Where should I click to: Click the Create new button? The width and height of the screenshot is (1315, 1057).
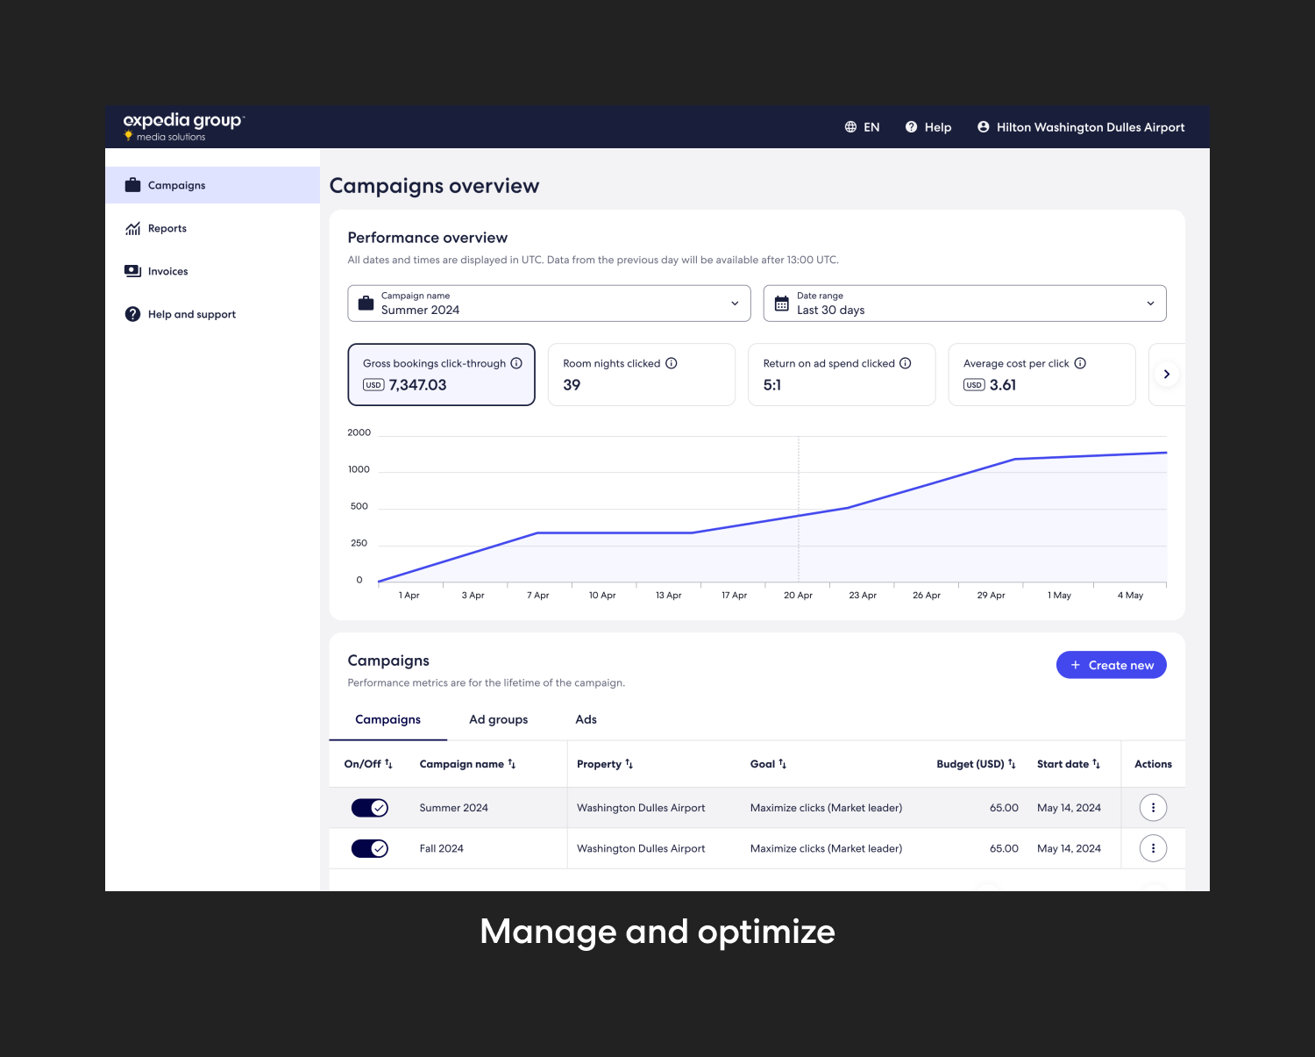click(1111, 665)
